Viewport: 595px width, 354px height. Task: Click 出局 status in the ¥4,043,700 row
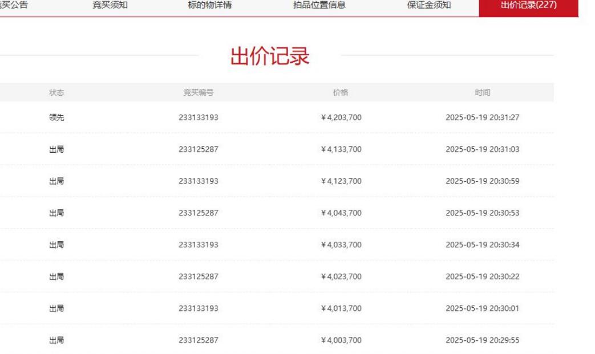click(56, 213)
